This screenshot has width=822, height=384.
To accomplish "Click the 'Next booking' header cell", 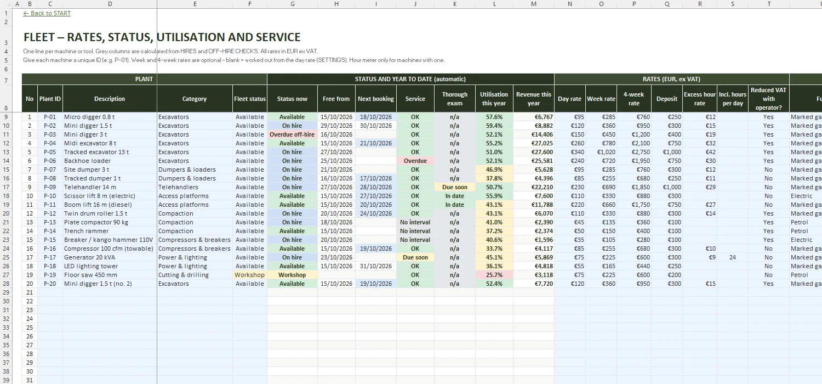I will (376, 99).
